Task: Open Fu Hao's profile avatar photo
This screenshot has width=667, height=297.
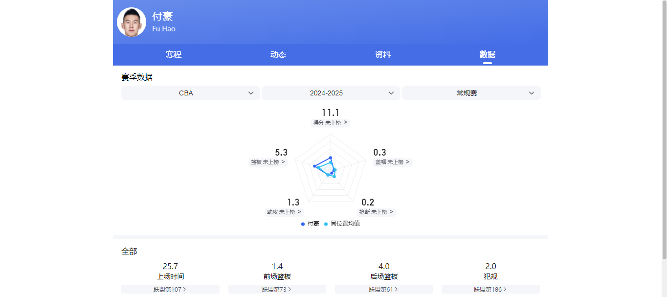Action: [132, 22]
